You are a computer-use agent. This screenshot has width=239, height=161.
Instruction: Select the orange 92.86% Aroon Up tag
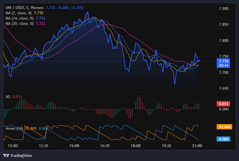pyautogui.click(x=223, y=127)
